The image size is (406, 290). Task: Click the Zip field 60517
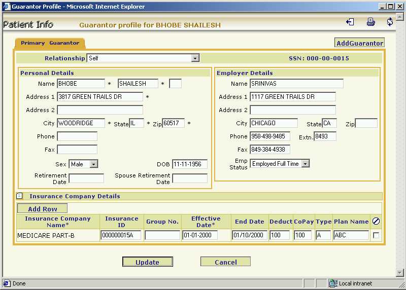(x=174, y=123)
